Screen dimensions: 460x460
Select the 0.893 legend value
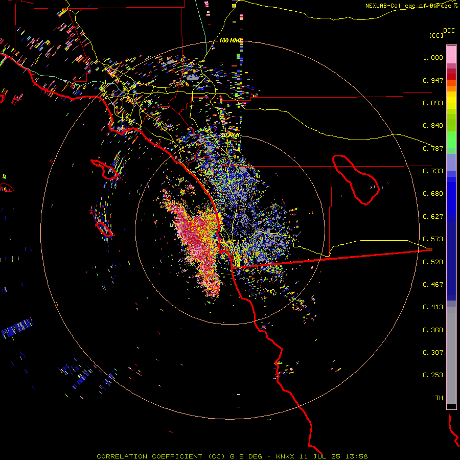tap(433, 103)
